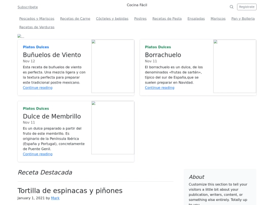274x205 pixels.
Task: Open the Postres category
Action: coord(141,19)
